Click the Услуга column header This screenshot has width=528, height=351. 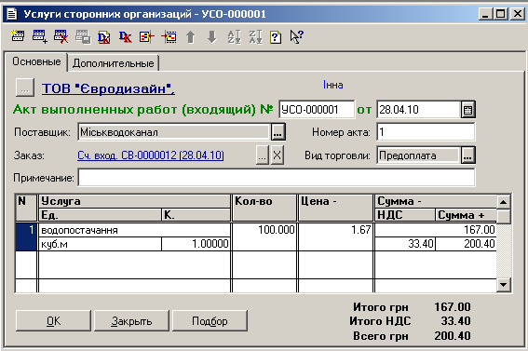pos(135,201)
